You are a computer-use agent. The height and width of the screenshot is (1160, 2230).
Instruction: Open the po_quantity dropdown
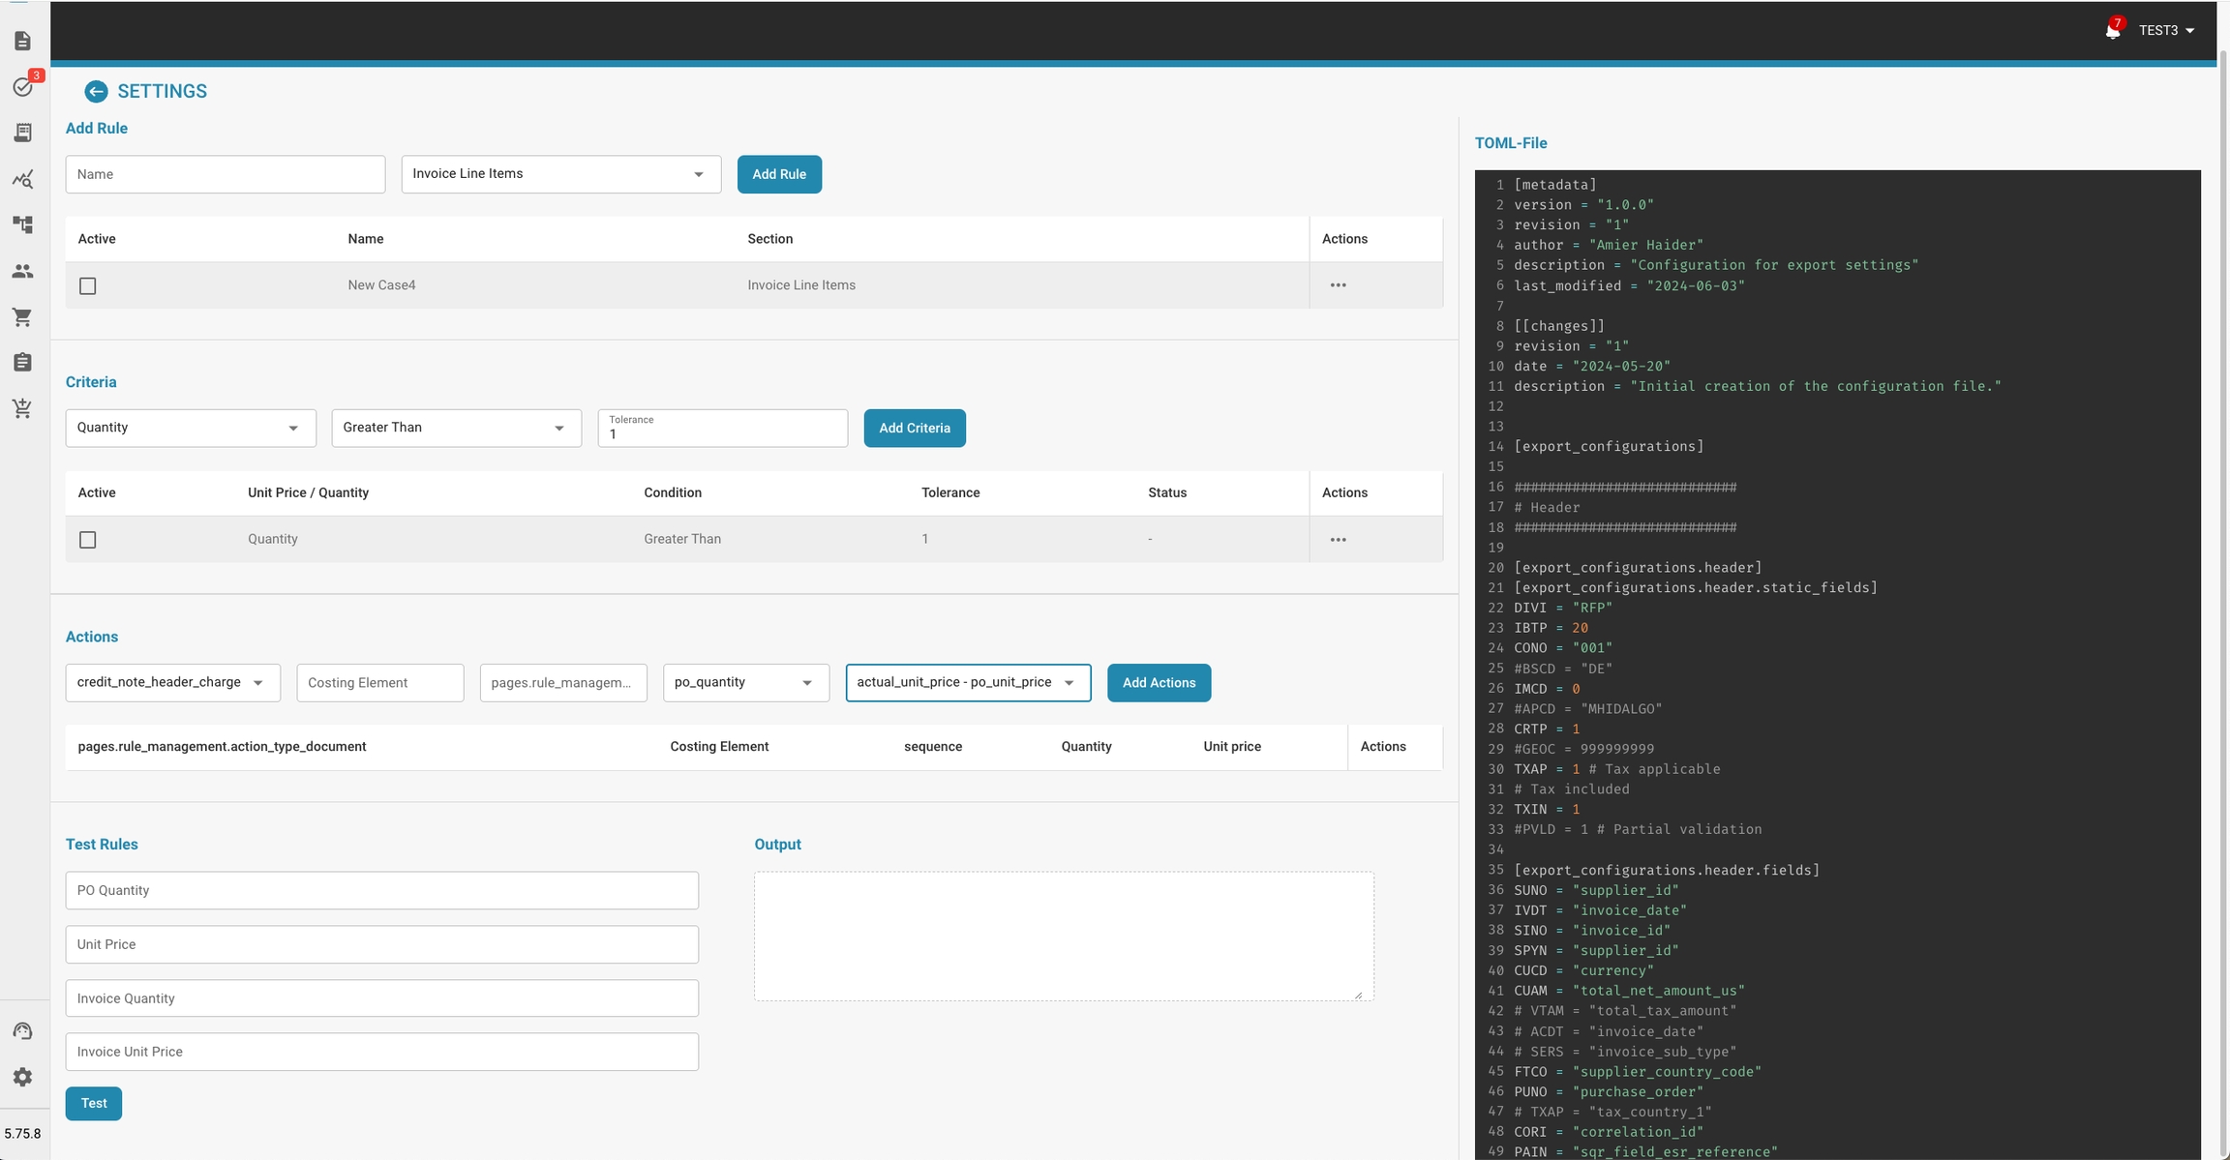click(x=745, y=683)
